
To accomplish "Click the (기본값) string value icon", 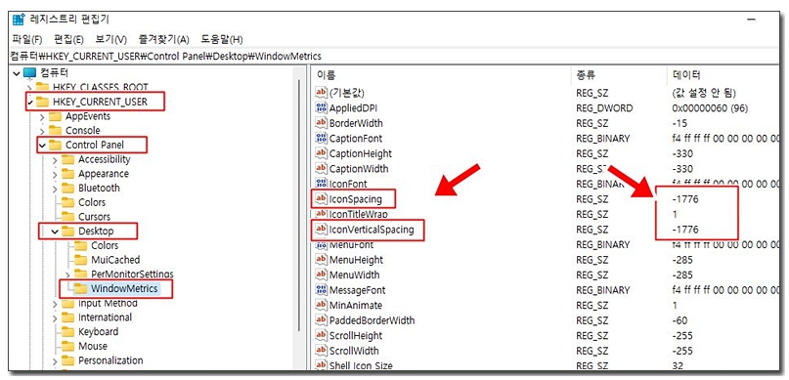I will tap(321, 93).
